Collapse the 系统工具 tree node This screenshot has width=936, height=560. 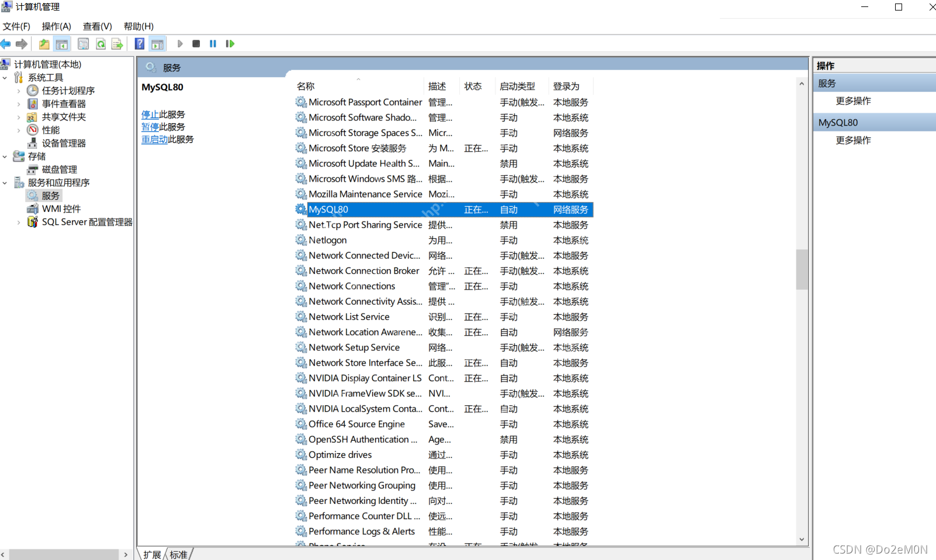pyautogui.click(x=5, y=78)
